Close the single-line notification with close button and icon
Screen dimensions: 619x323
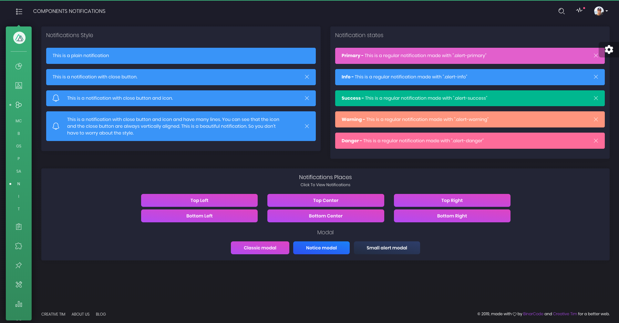(307, 98)
